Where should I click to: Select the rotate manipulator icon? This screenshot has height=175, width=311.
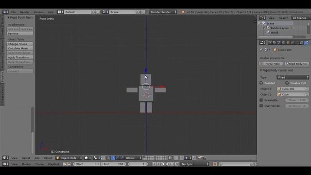118,158
